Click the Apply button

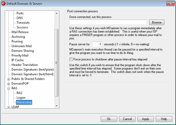click(146, 119)
